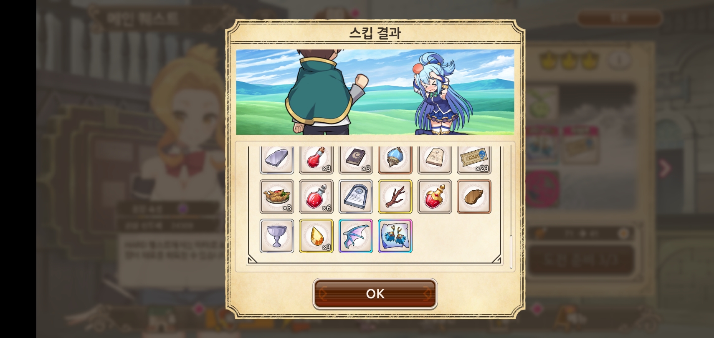The height and width of the screenshot is (338, 714).
Task: Tap the gray stone slab item
Action: pos(276,160)
